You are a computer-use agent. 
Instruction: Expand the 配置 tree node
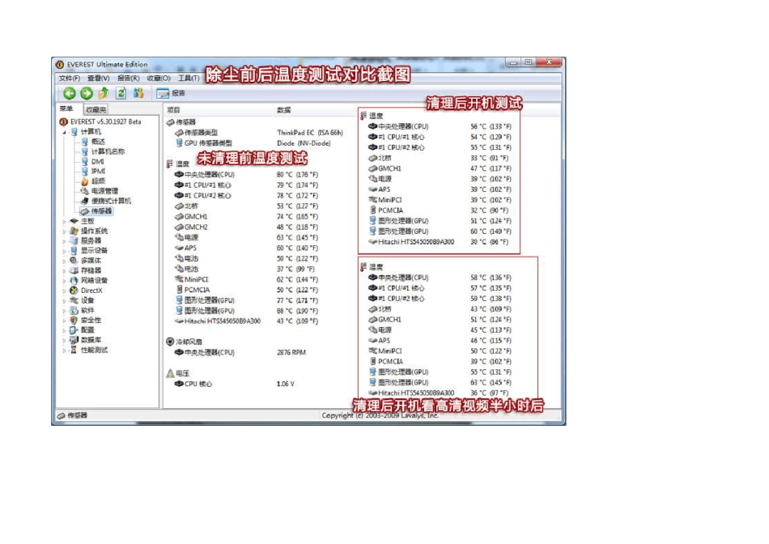(x=64, y=330)
